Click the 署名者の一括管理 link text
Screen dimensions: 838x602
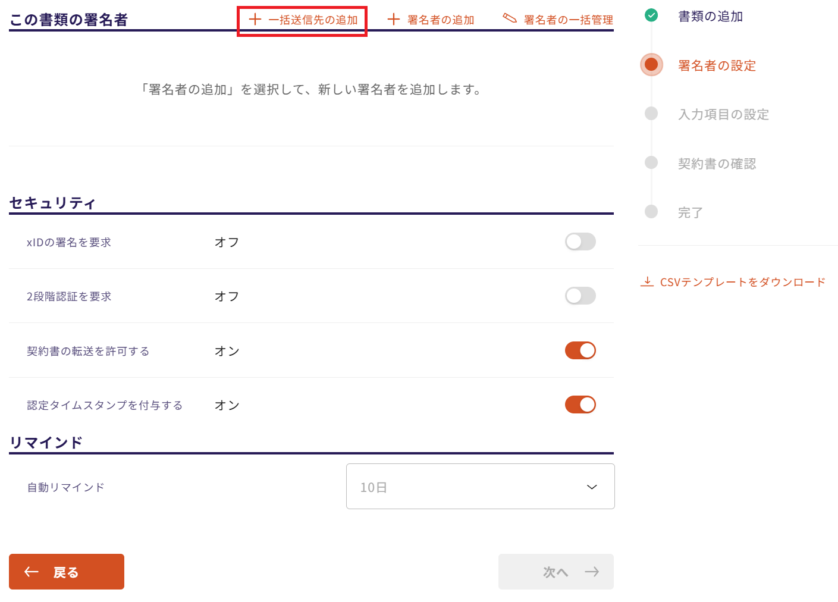pos(568,20)
